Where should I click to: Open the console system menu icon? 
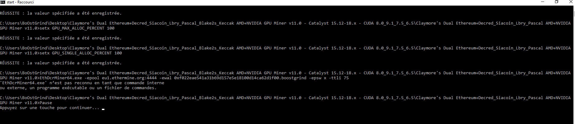(x=2, y=2)
